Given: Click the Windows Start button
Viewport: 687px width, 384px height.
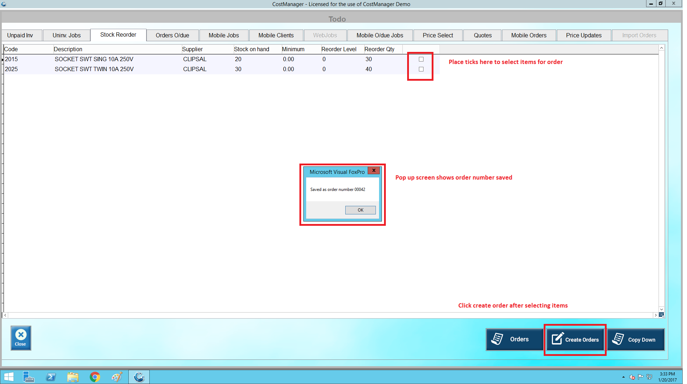Looking at the screenshot, I should click(x=9, y=377).
